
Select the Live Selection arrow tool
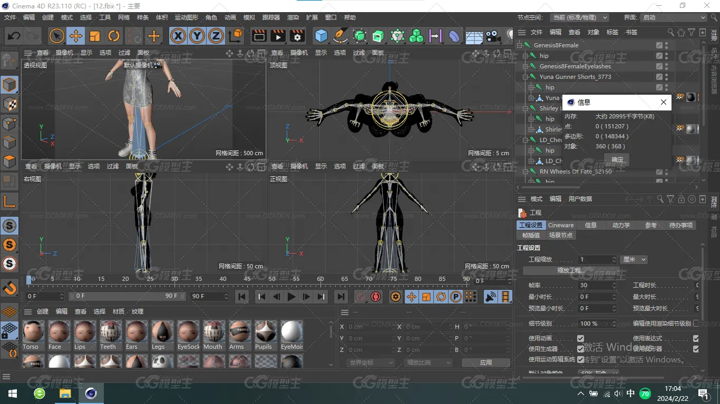coord(57,36)
